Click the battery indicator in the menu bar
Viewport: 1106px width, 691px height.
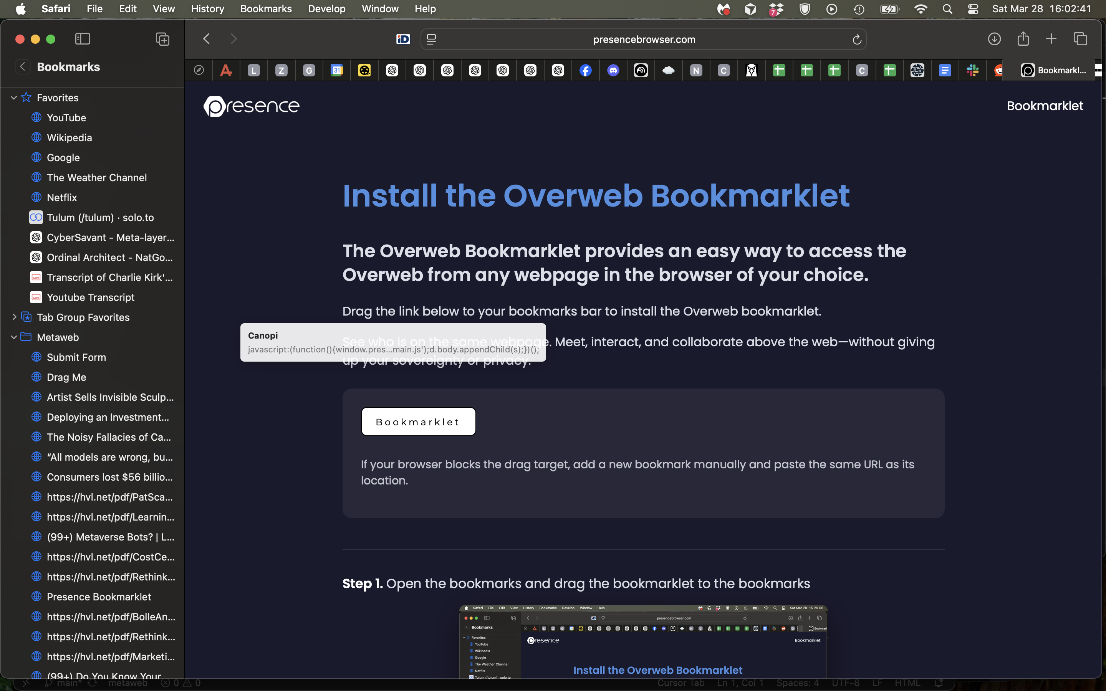click(890, 9)
